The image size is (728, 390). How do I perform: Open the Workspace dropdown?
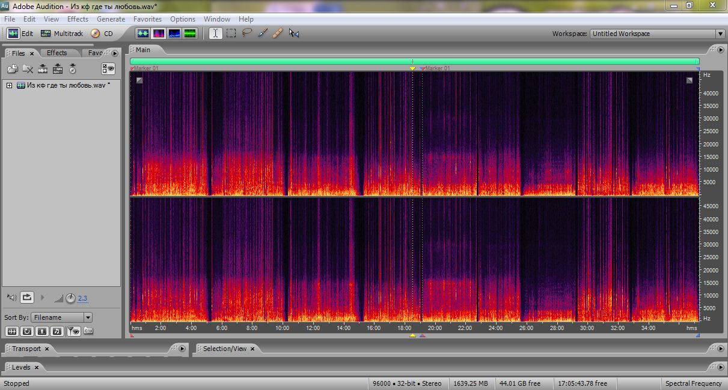[720, 34]
